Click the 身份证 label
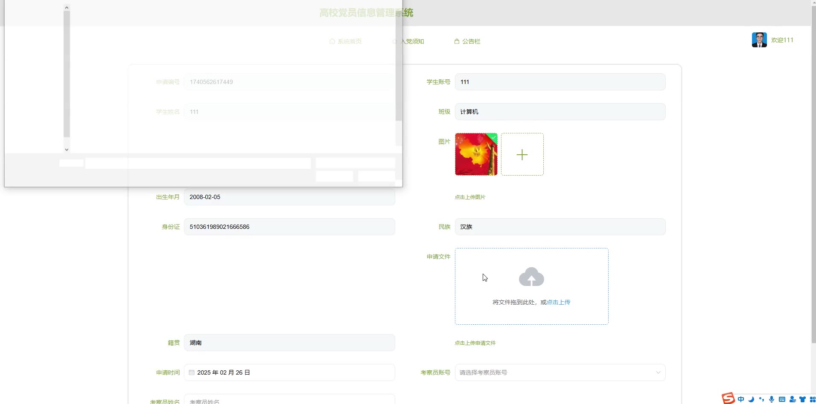The height and width of the screenshot is (404, 816). coord(171,227)
